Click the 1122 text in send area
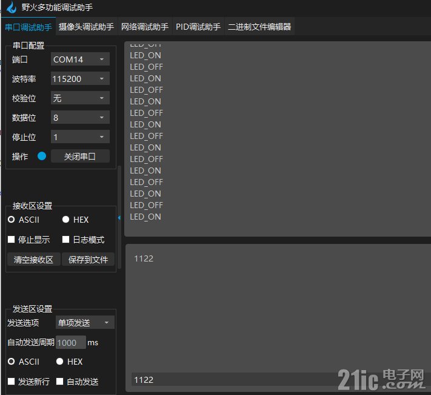 tap(144, 258)
